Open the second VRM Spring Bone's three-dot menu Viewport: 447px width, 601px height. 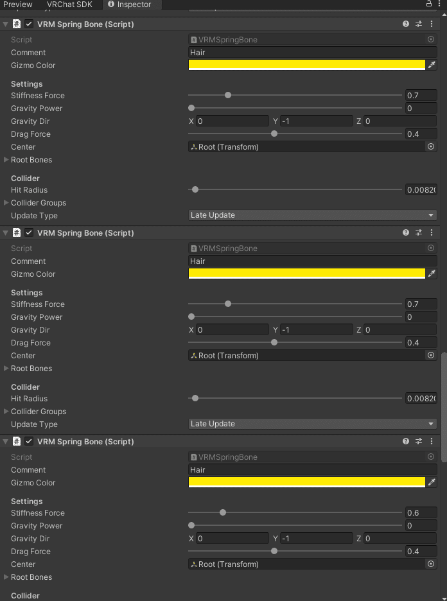coord(432,233)
